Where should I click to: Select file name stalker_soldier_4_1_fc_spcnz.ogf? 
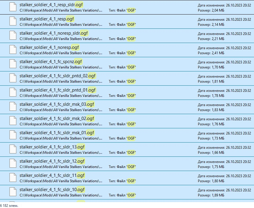tap(51, 62)
